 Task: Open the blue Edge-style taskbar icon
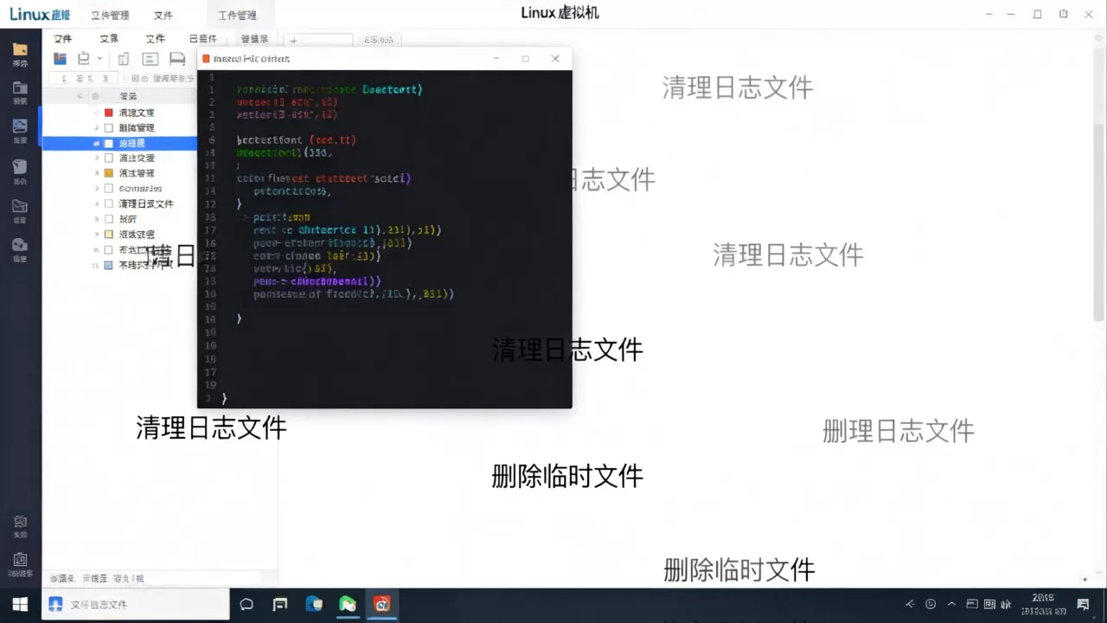(x=314, y=604)
